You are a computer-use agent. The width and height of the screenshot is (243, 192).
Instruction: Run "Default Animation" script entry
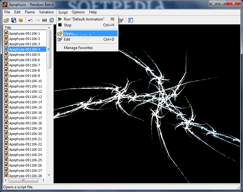pos(88,19)
